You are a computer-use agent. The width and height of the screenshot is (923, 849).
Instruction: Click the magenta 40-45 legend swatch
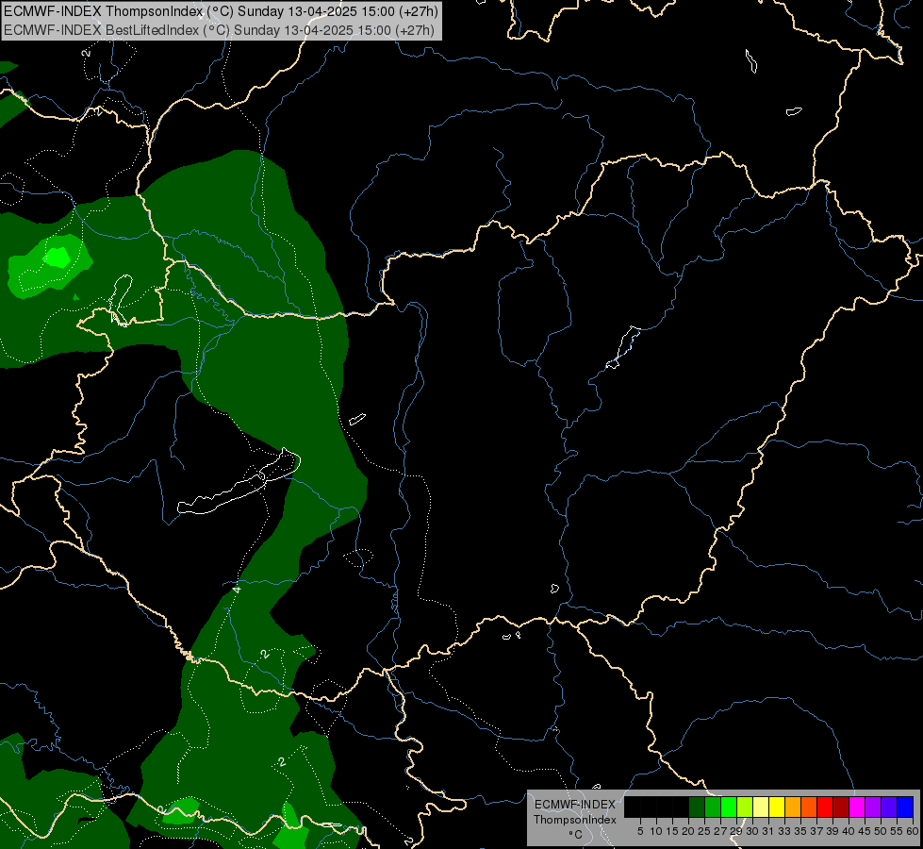857,807
